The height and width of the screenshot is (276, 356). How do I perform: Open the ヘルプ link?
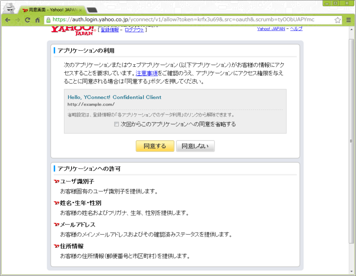[x=296, y=28]
